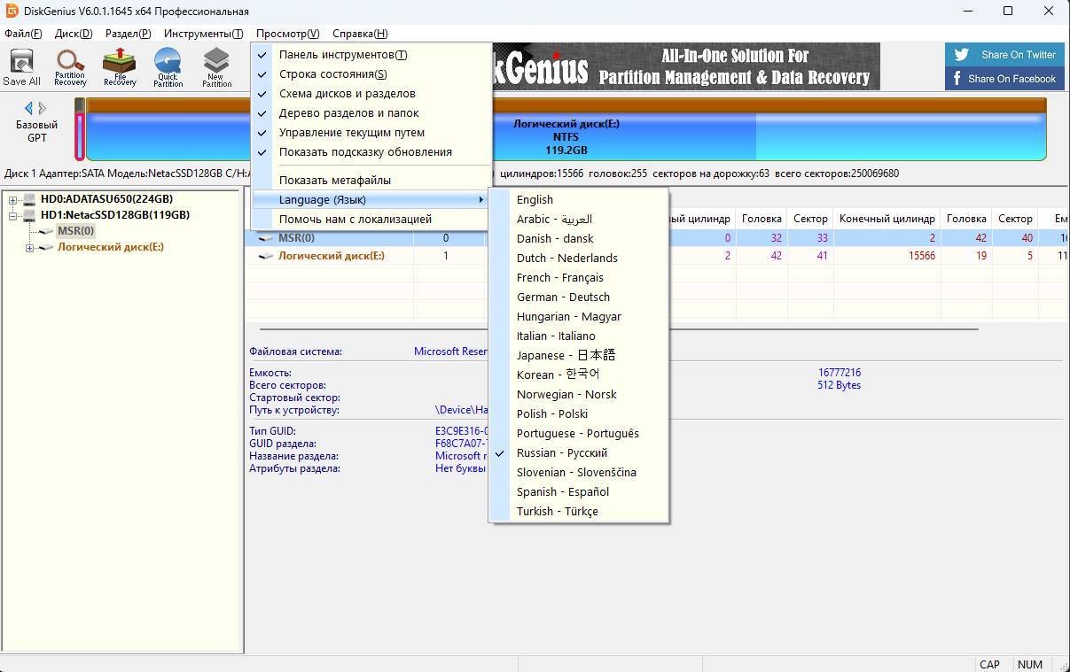Choose French - Français language

pos(579,278)
